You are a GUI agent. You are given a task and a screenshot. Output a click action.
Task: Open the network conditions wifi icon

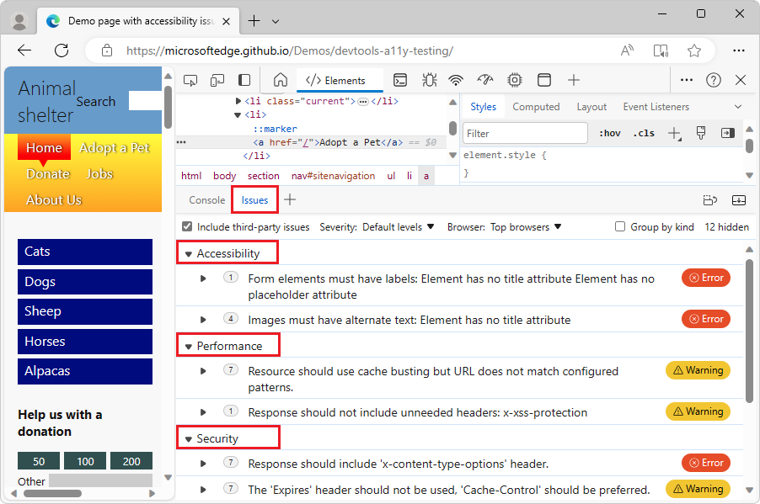[456, 80]
